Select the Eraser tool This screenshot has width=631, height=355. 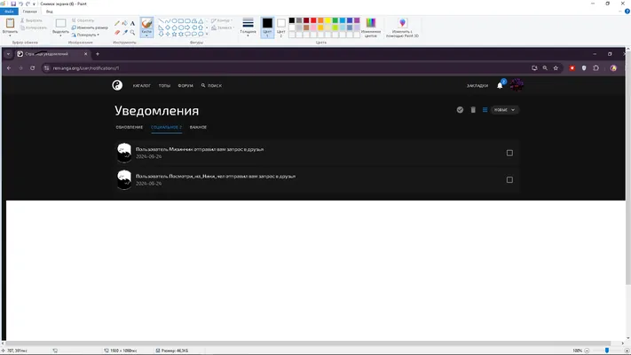tap(117, 32)
